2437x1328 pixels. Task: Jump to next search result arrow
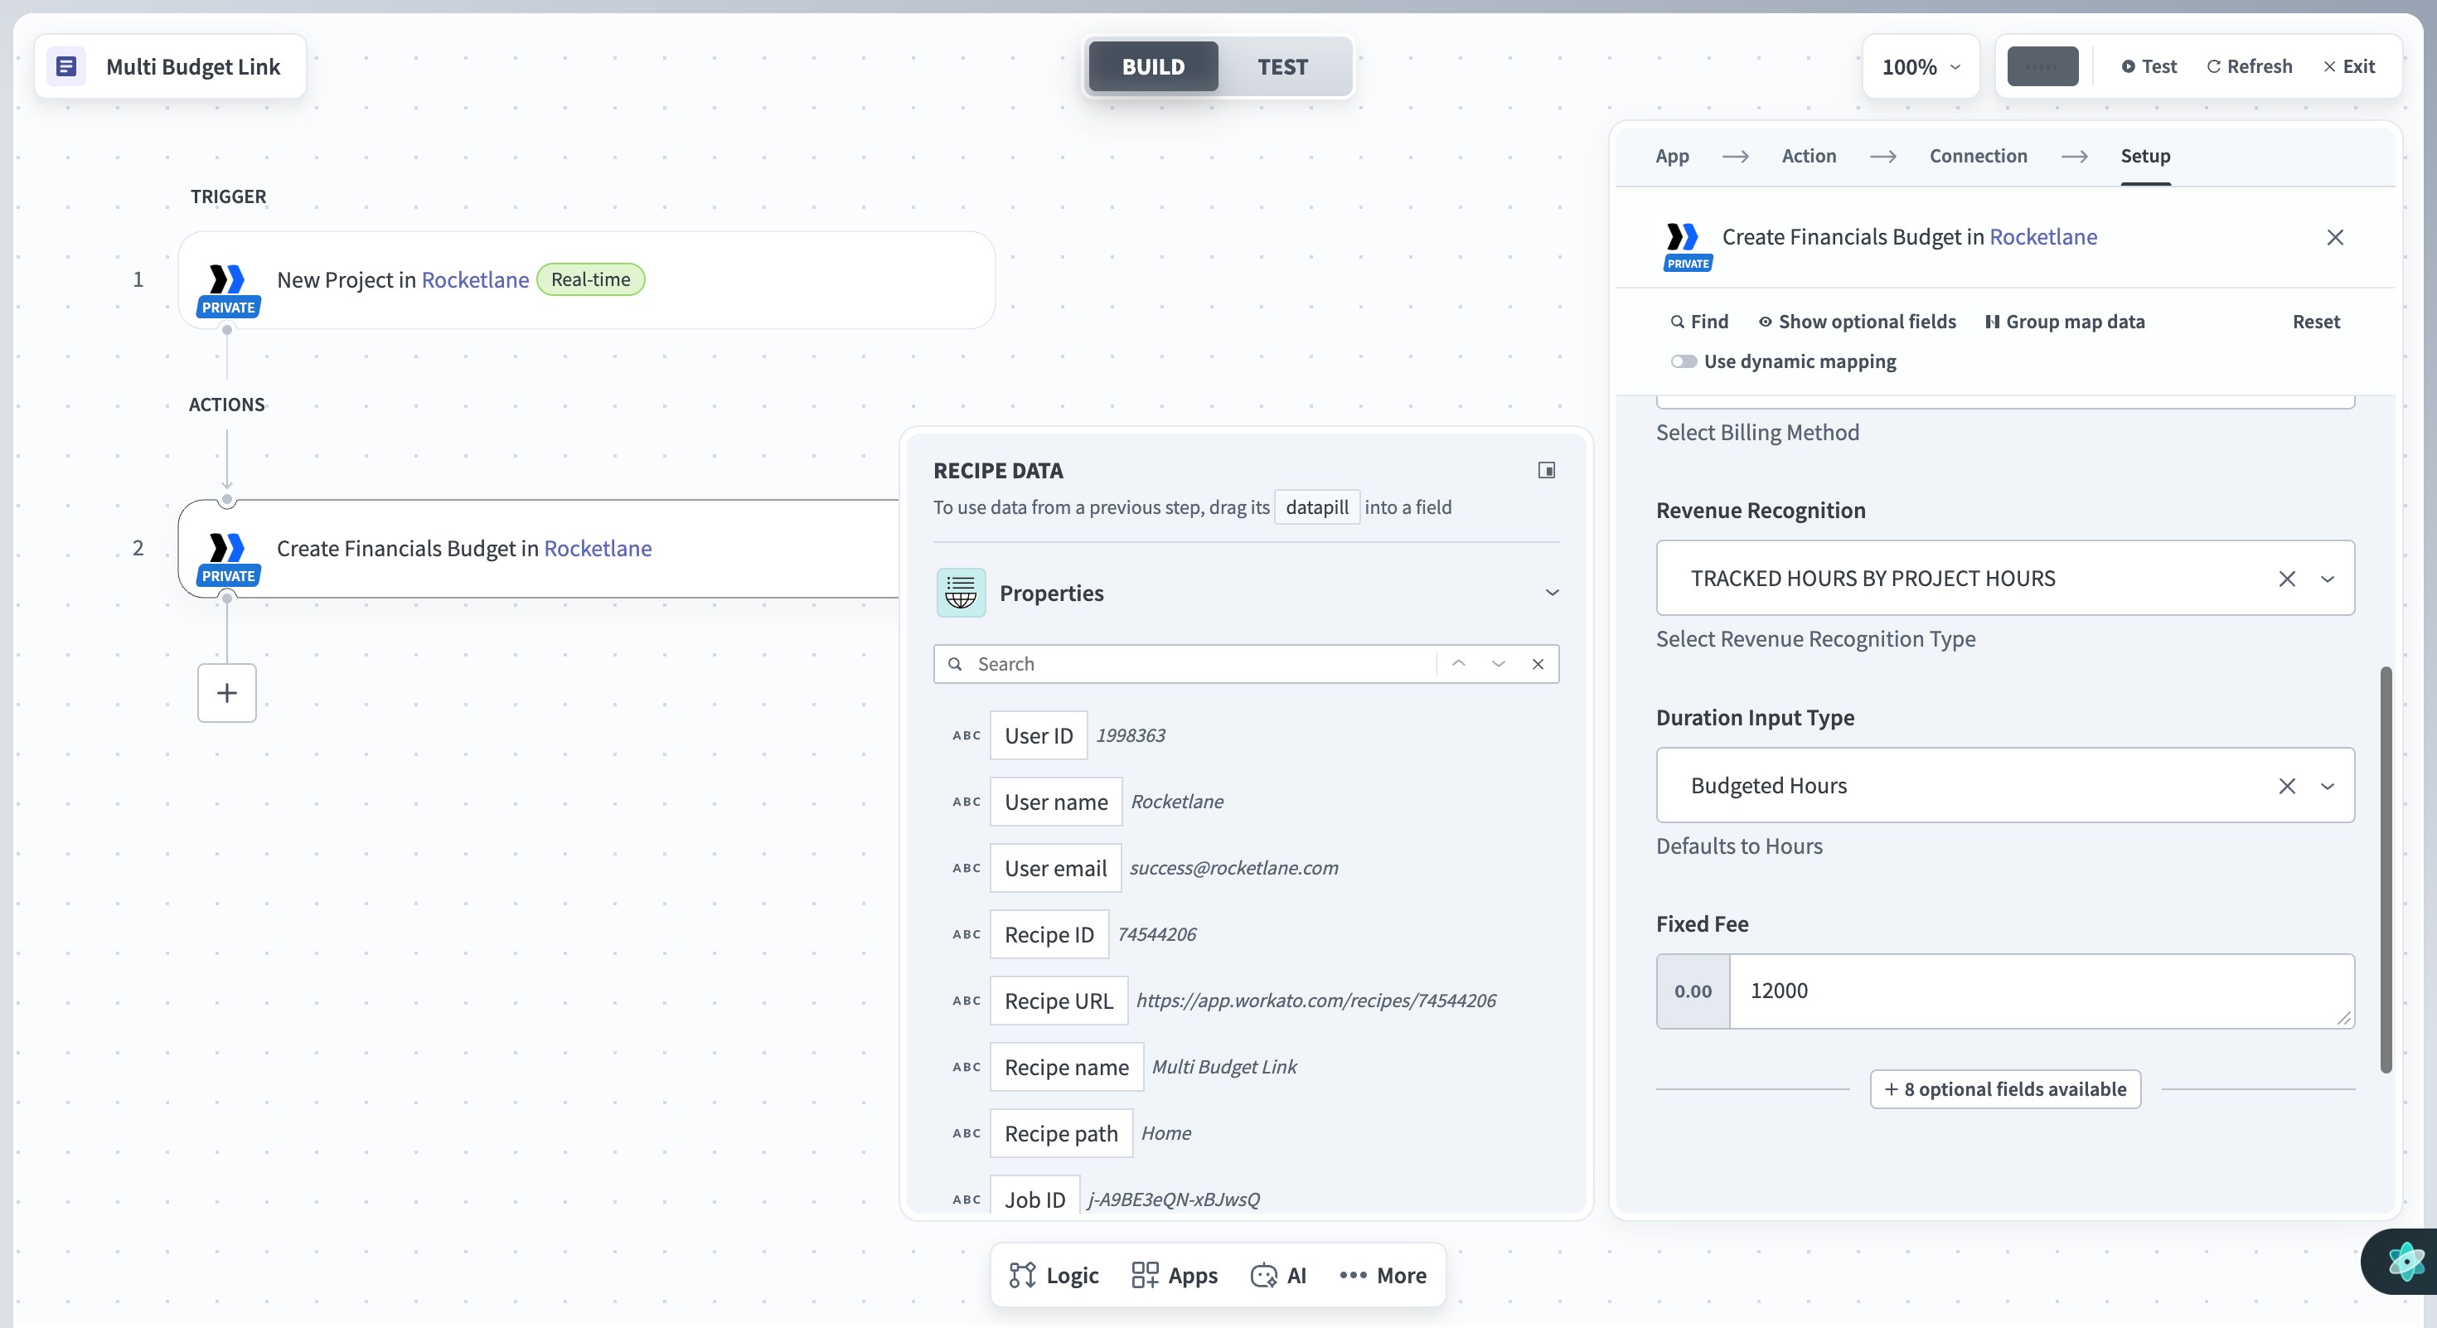point(1499,664)
